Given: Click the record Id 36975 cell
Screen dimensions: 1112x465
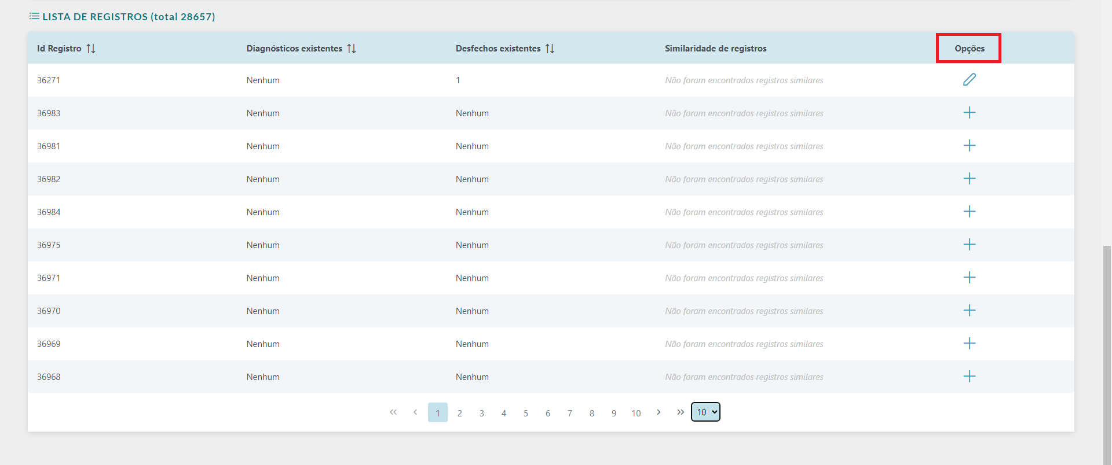Looking at the screenshot, I should [49, 245].
